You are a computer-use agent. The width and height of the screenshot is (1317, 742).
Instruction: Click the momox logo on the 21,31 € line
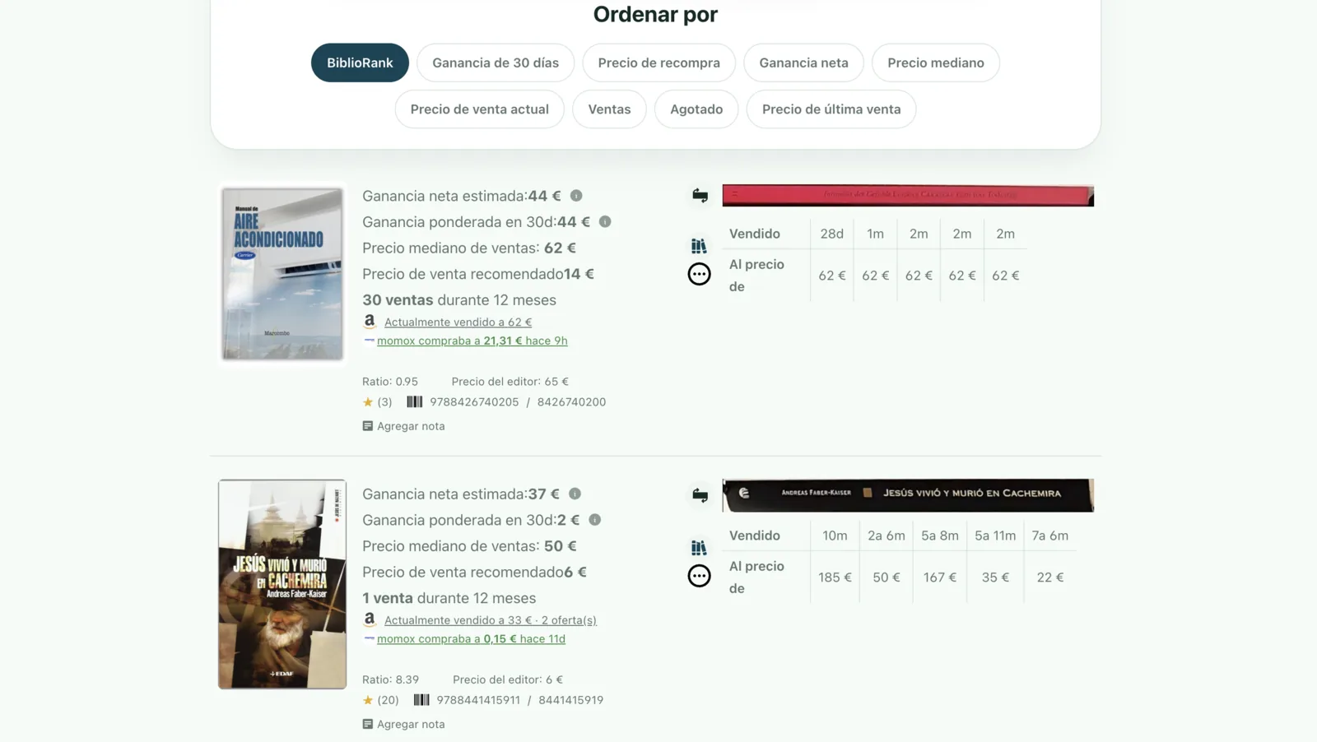[x=369, y=340]
